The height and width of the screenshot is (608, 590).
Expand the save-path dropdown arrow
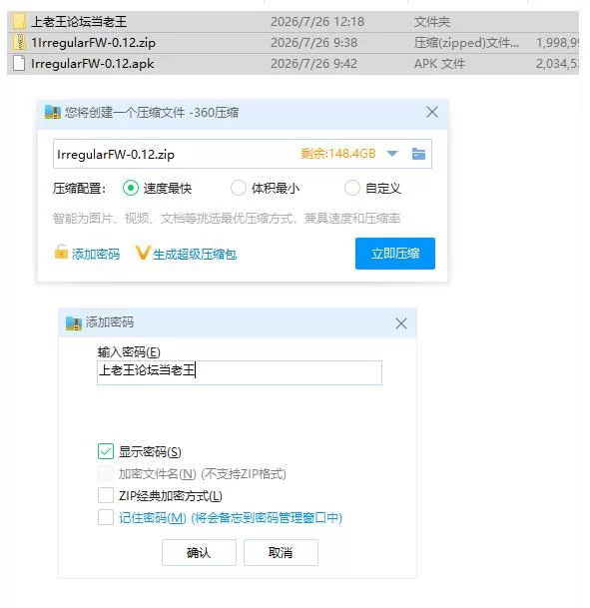pos(392,154)
